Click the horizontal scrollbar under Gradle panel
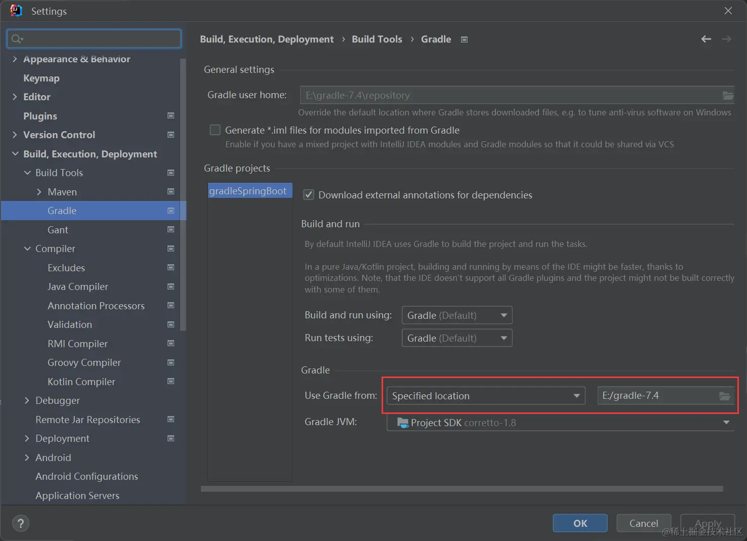Screen dimensions: 747x541 pyautogui.click(x=462, y=489)
